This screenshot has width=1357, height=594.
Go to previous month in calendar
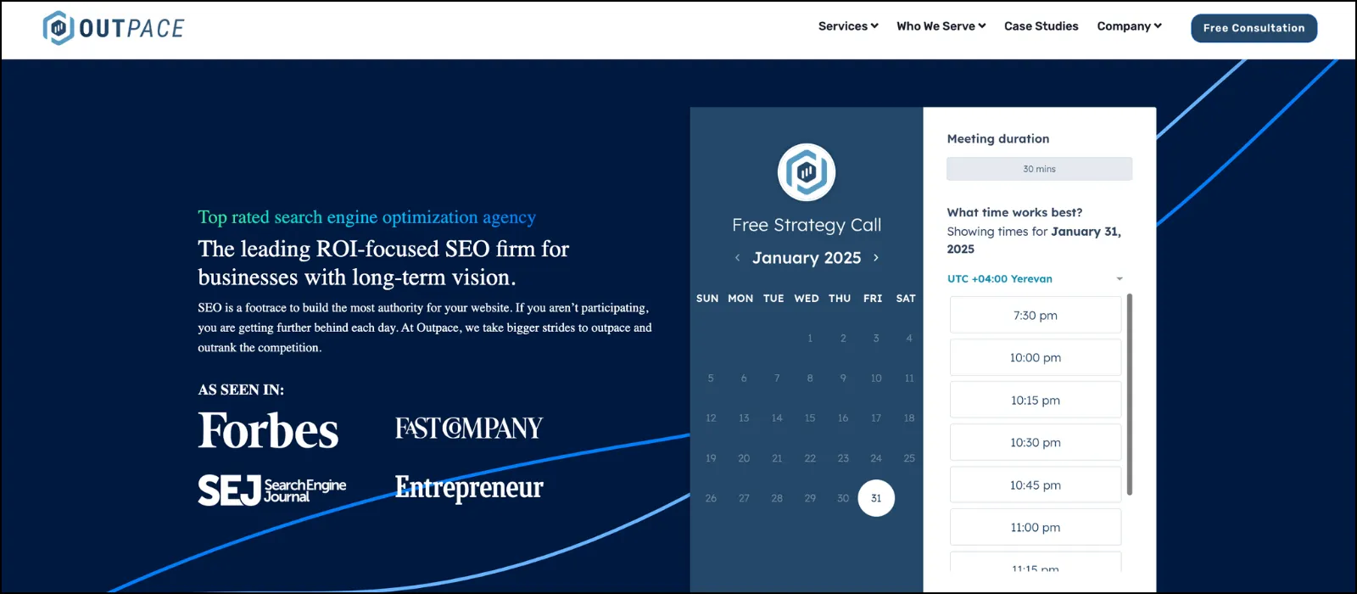(x=737, y=258)
